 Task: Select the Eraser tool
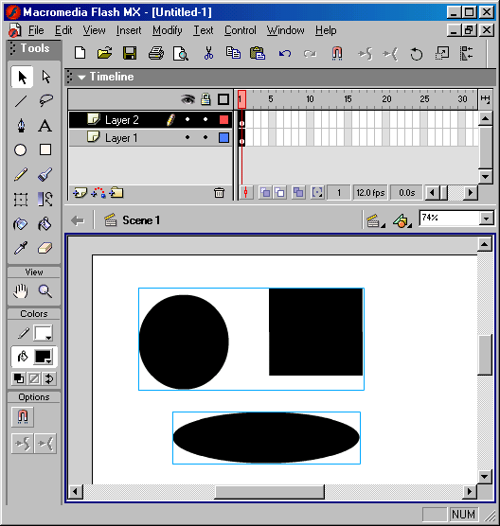(x=45, y=248)
